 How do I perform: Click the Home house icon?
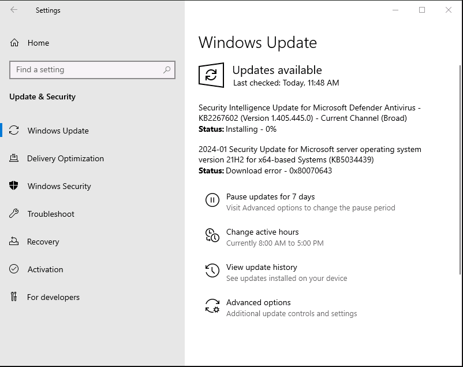pyautogui.click(x=14, y=43)
